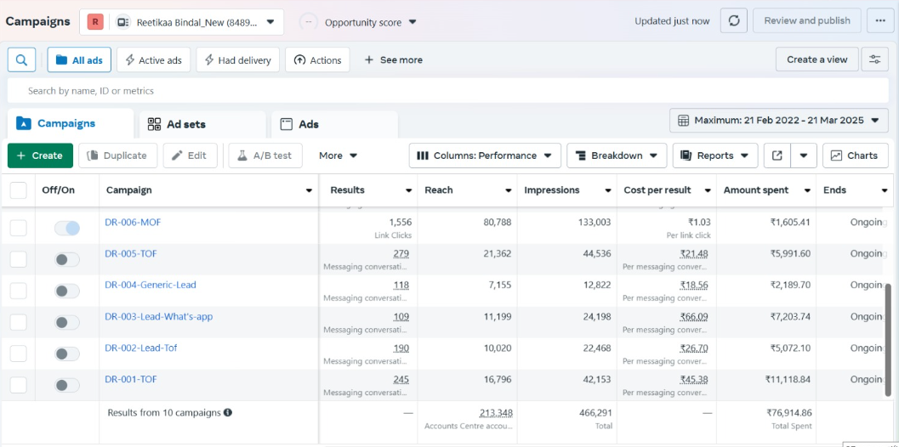Click the Duplicate campaign button
This screenshot has height=447, width=899.
(x=117, y=156)
